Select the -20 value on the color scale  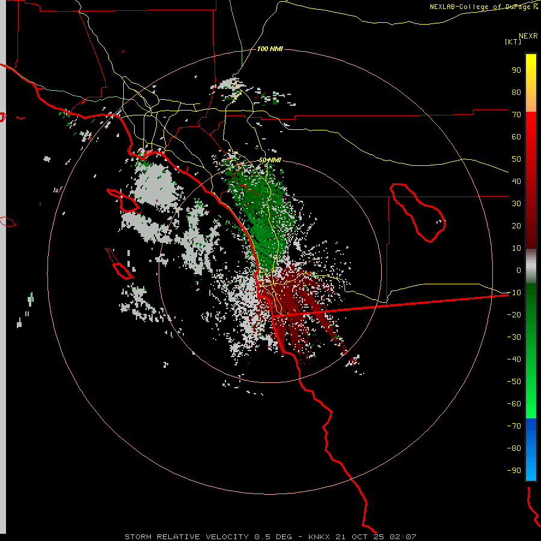click(514, 314)
